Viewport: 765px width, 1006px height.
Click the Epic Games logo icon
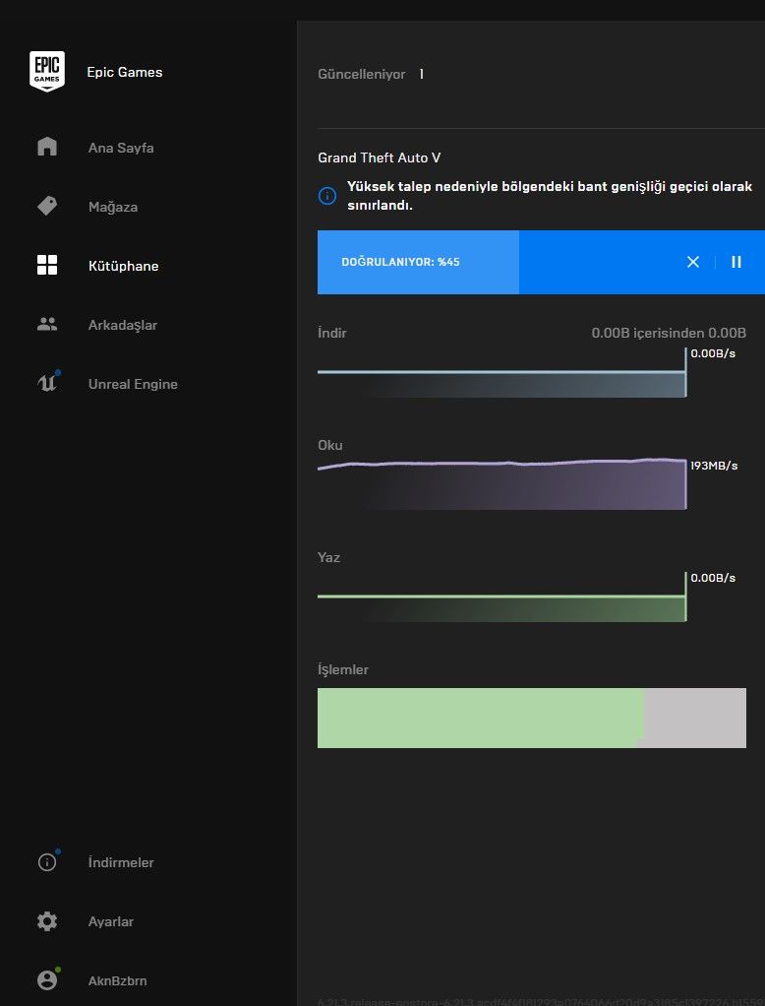point(47,71)
